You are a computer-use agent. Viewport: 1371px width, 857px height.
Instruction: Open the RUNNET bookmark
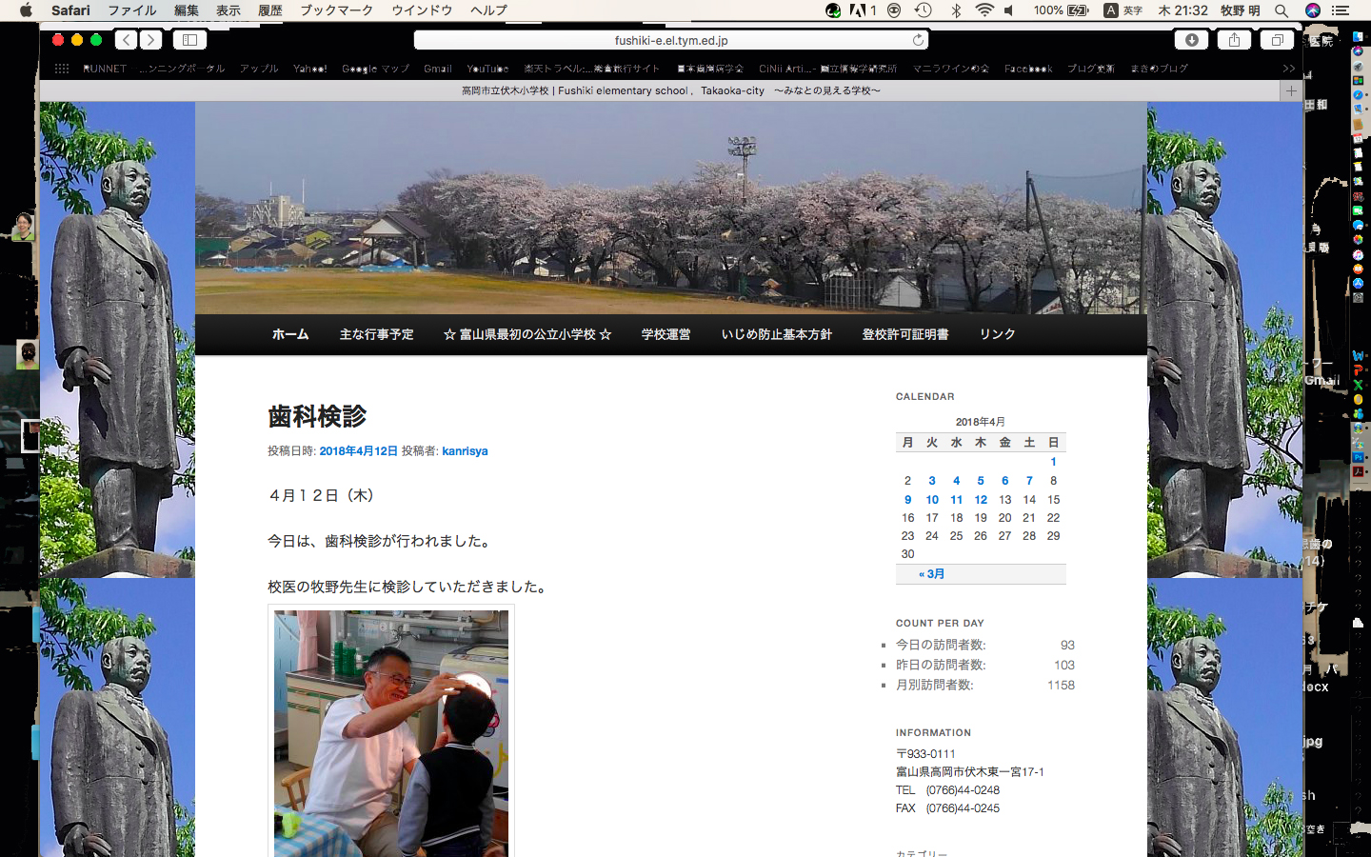[105, 69]
